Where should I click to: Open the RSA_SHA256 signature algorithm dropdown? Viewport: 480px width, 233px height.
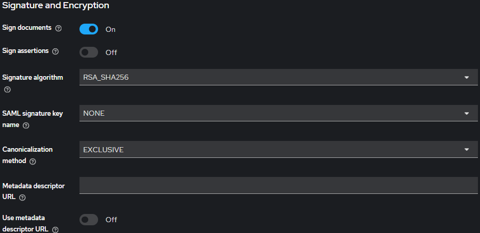pyautogui.click(x=278, y=77)
